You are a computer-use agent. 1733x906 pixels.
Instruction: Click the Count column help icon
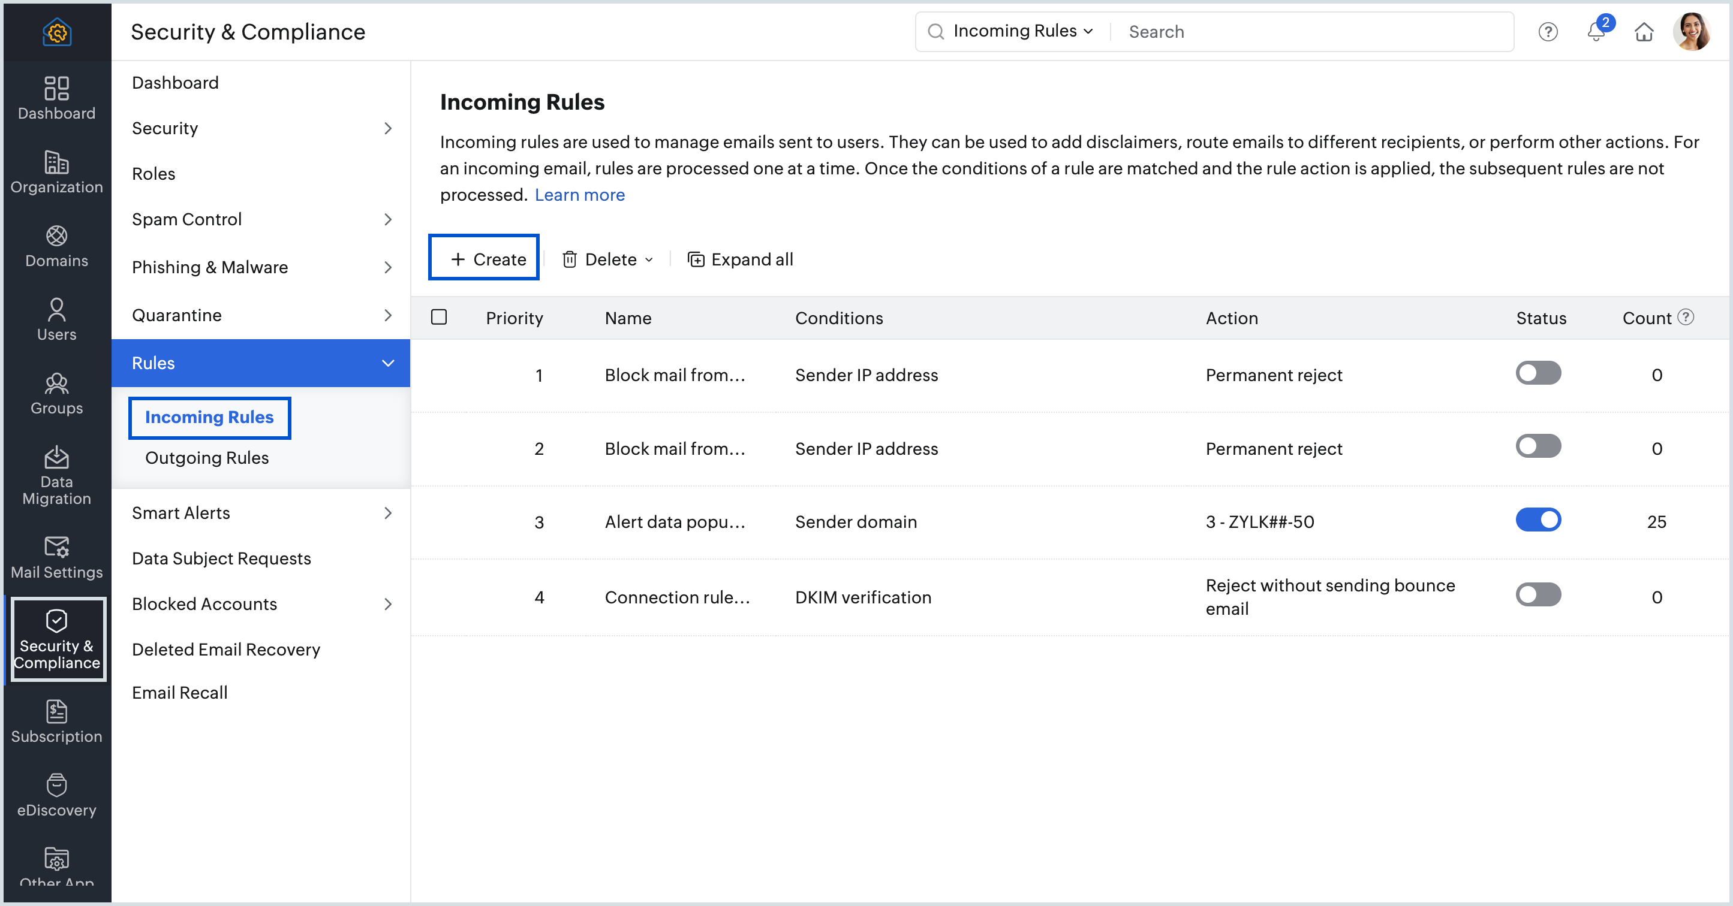coord(1685,317)
